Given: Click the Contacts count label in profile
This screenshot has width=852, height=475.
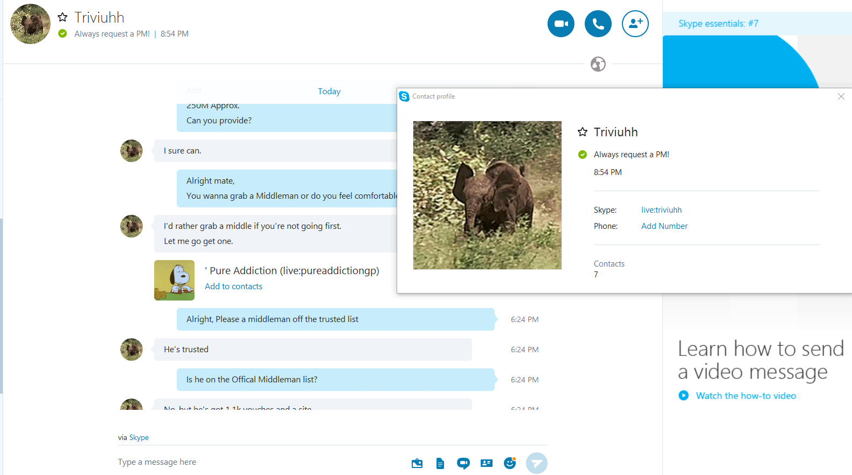Looking at the screenshot, I should click(x=609, y=264).
